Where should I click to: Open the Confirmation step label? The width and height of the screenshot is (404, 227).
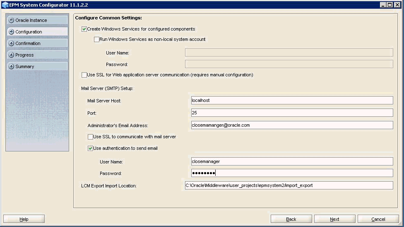click(28, 43)
